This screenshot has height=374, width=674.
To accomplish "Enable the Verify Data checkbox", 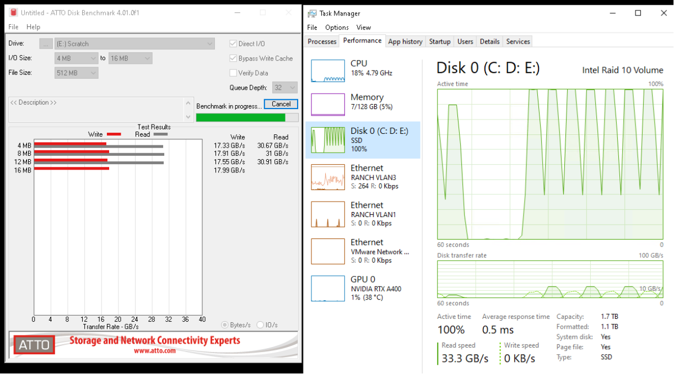I will coord(234,73).
